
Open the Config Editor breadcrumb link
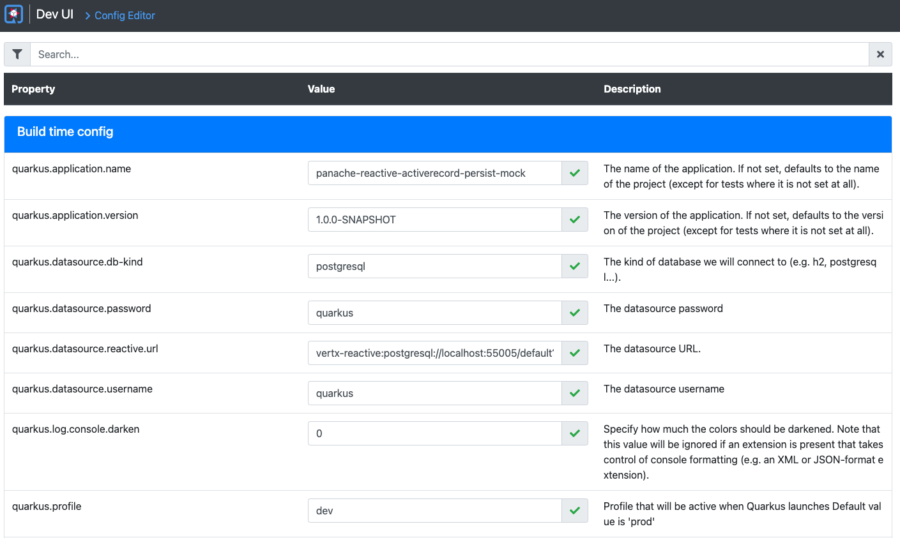pos(125,15)
